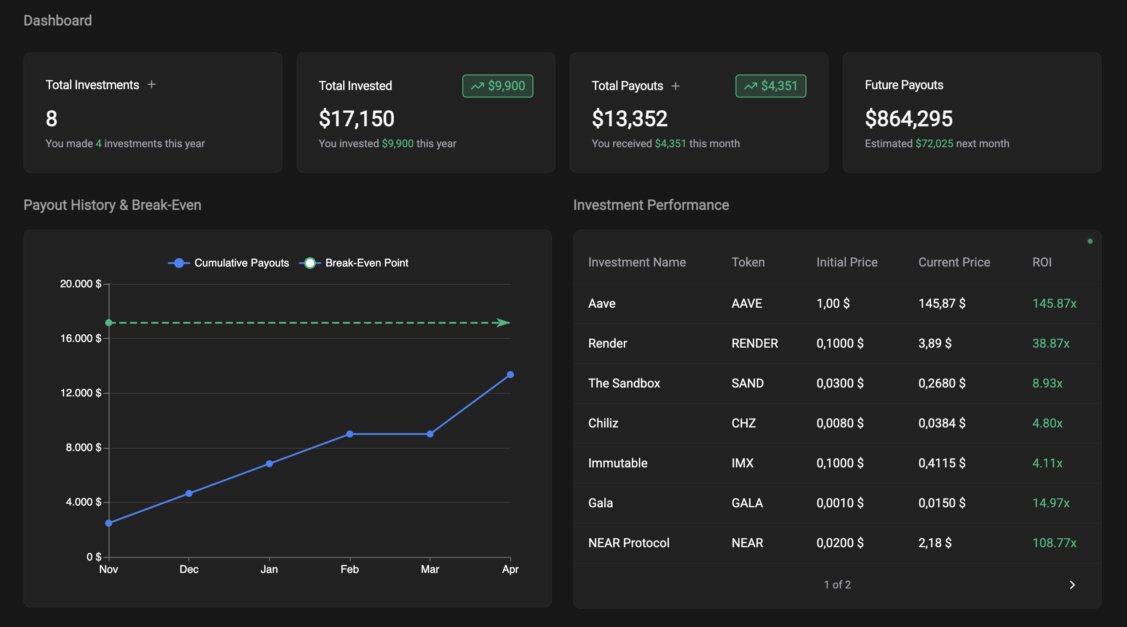Click the green status dot above the ROI column
Image resolution: width=1127 pixels, height=627 pixels.
pyautogui.click(x=1090, y=241)
